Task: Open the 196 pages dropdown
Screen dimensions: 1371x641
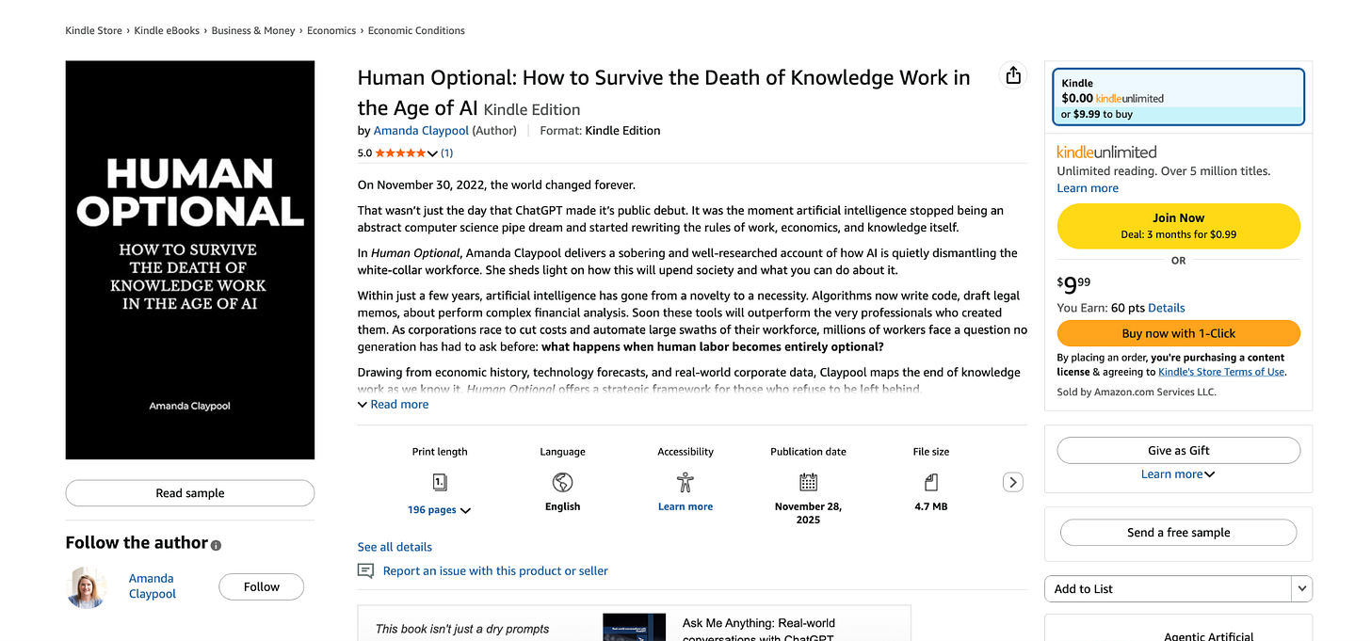Action: (439, 509)
